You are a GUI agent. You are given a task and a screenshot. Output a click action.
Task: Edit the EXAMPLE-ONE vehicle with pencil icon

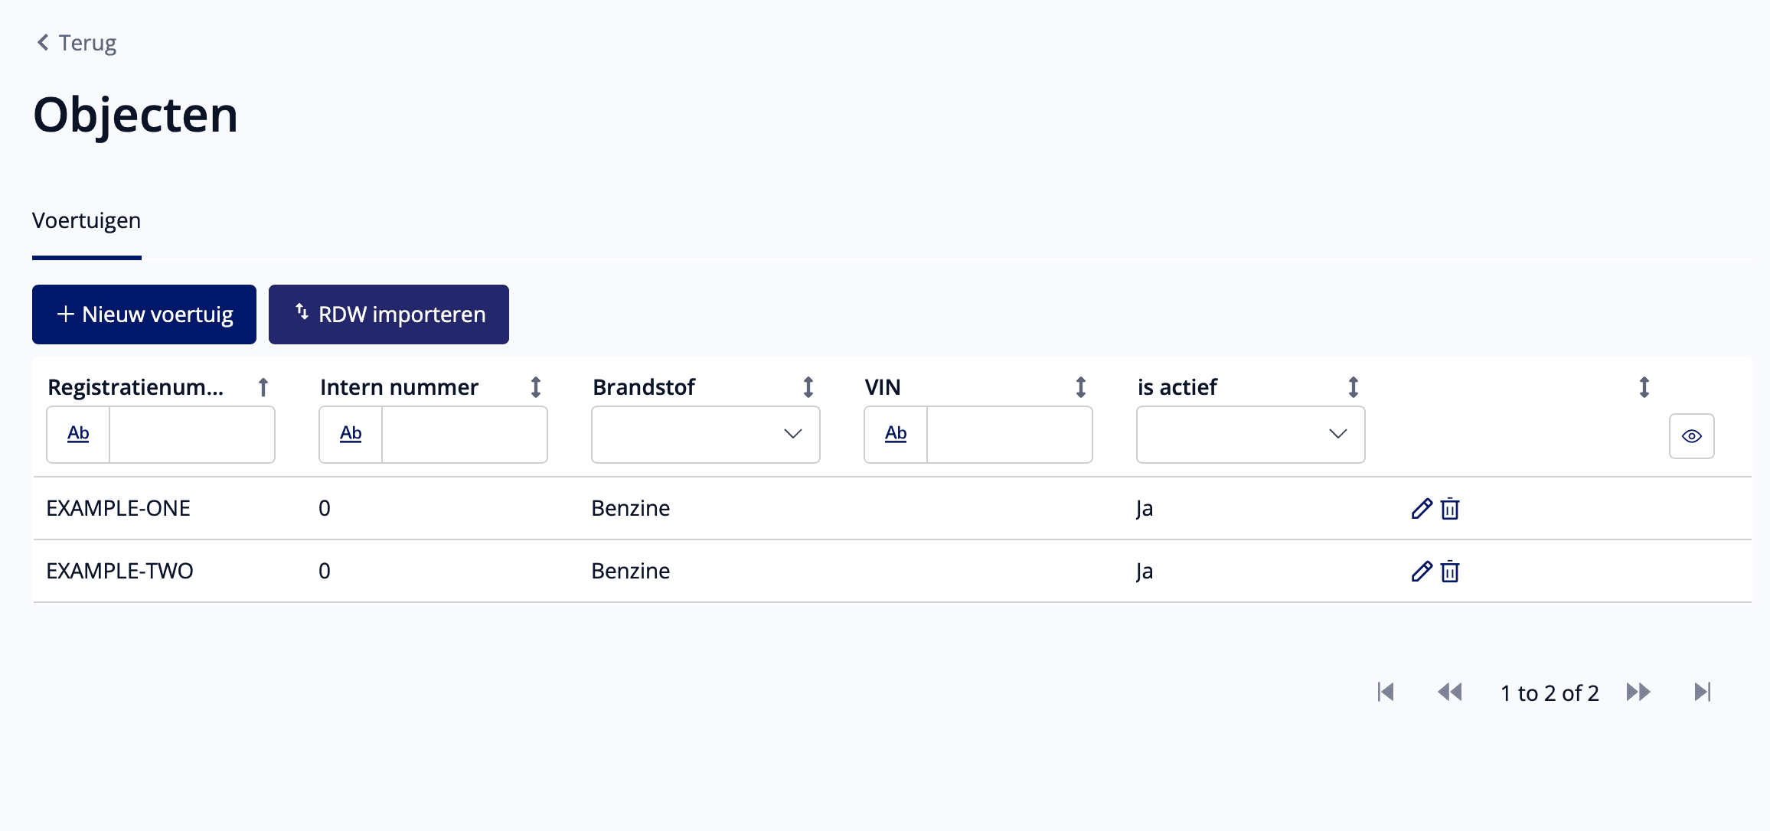click(x=1422, y=509)
